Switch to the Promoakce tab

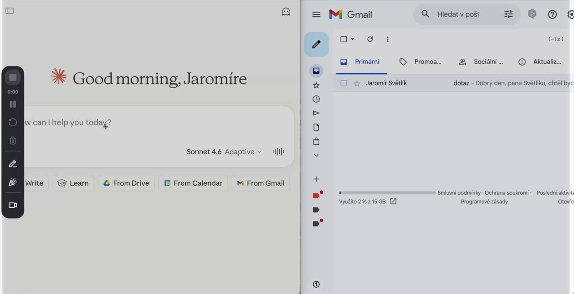click(x=421, y=62)
